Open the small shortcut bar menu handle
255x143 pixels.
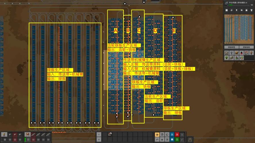coord(186,133)
